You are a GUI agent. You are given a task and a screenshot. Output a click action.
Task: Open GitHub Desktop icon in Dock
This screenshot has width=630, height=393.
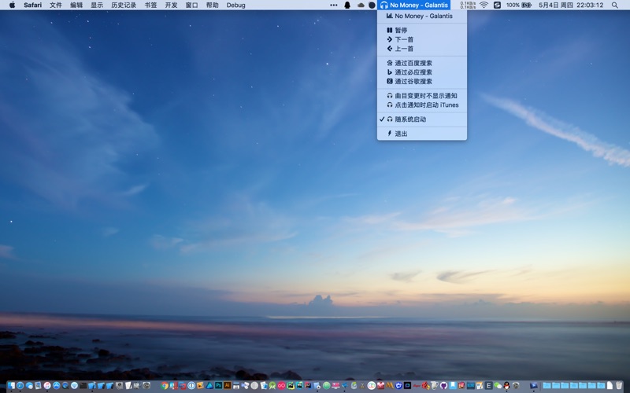click(x=443, y=385)
